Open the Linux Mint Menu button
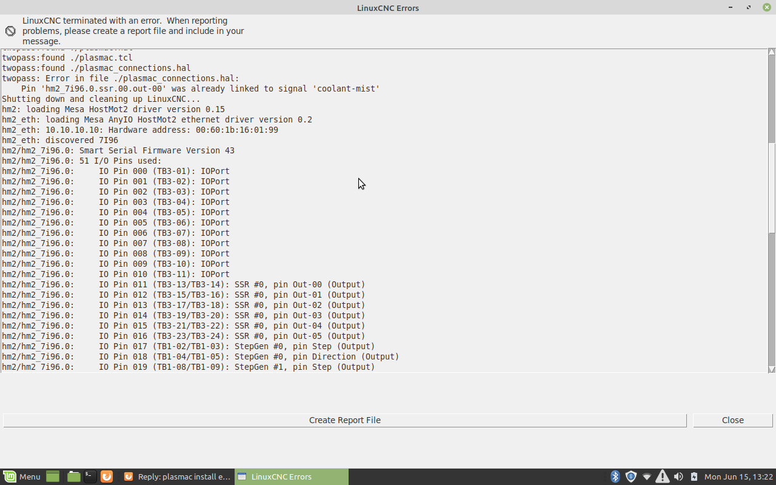This screenshot has width=776, height=485. coord(22,477)
